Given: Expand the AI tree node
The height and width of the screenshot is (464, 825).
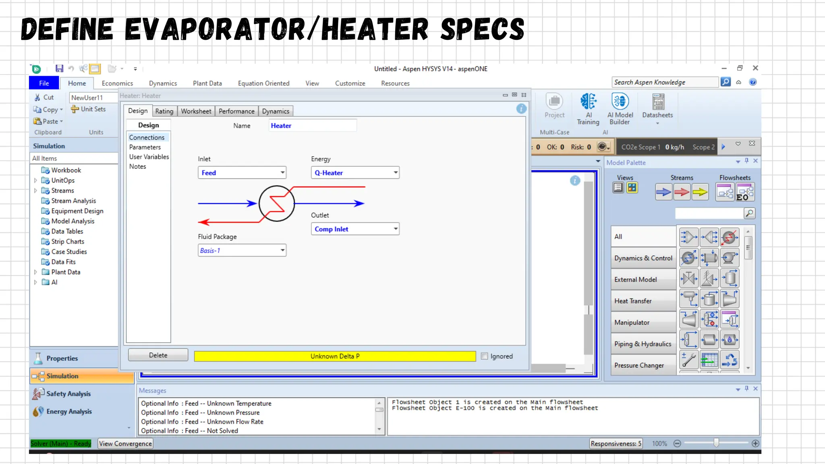Looking at the screenshot, I should point(35,282).
